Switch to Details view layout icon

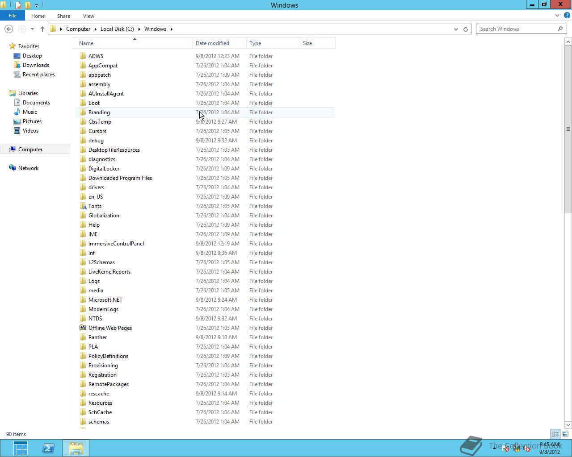(555, 434)
